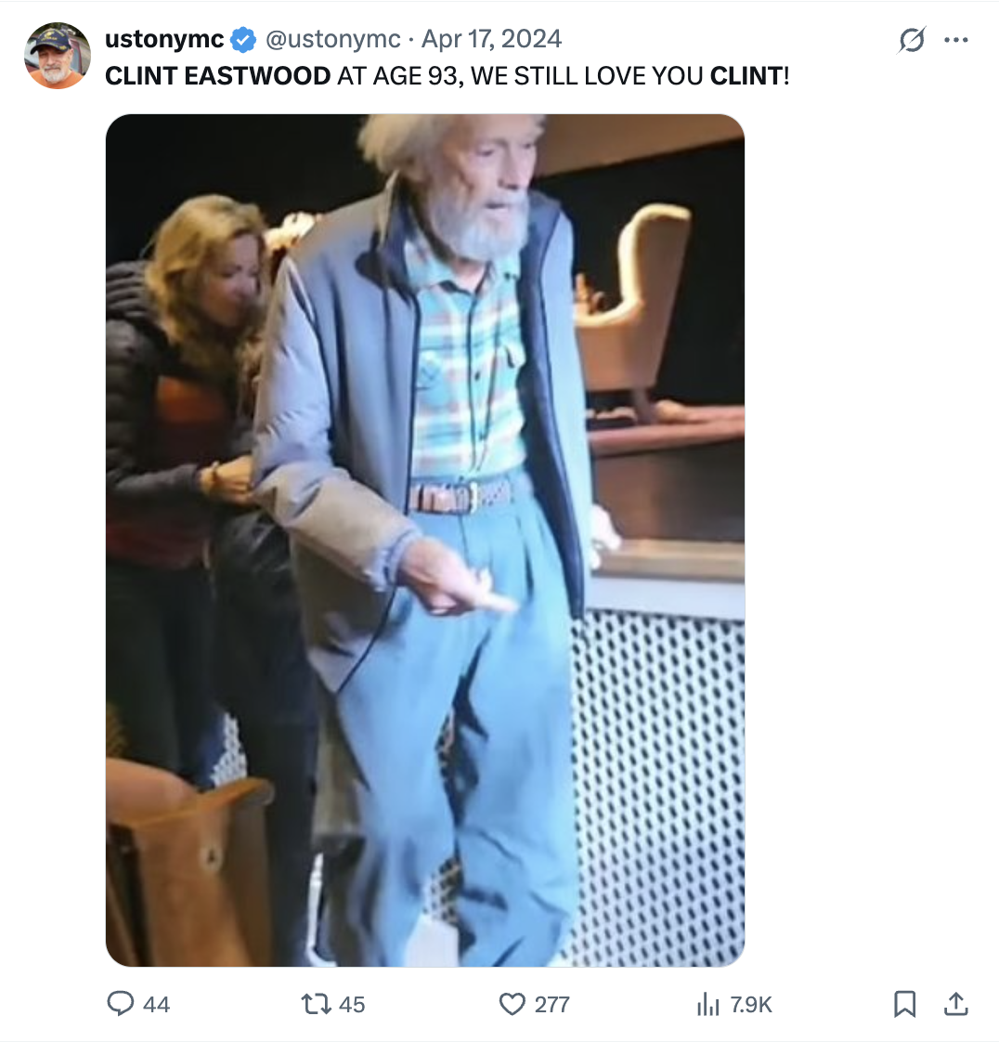Image resolution: width=999 pixels, height=1042 pixels.
Task: Click the 7.9K views count
Action: point(750,1004)
